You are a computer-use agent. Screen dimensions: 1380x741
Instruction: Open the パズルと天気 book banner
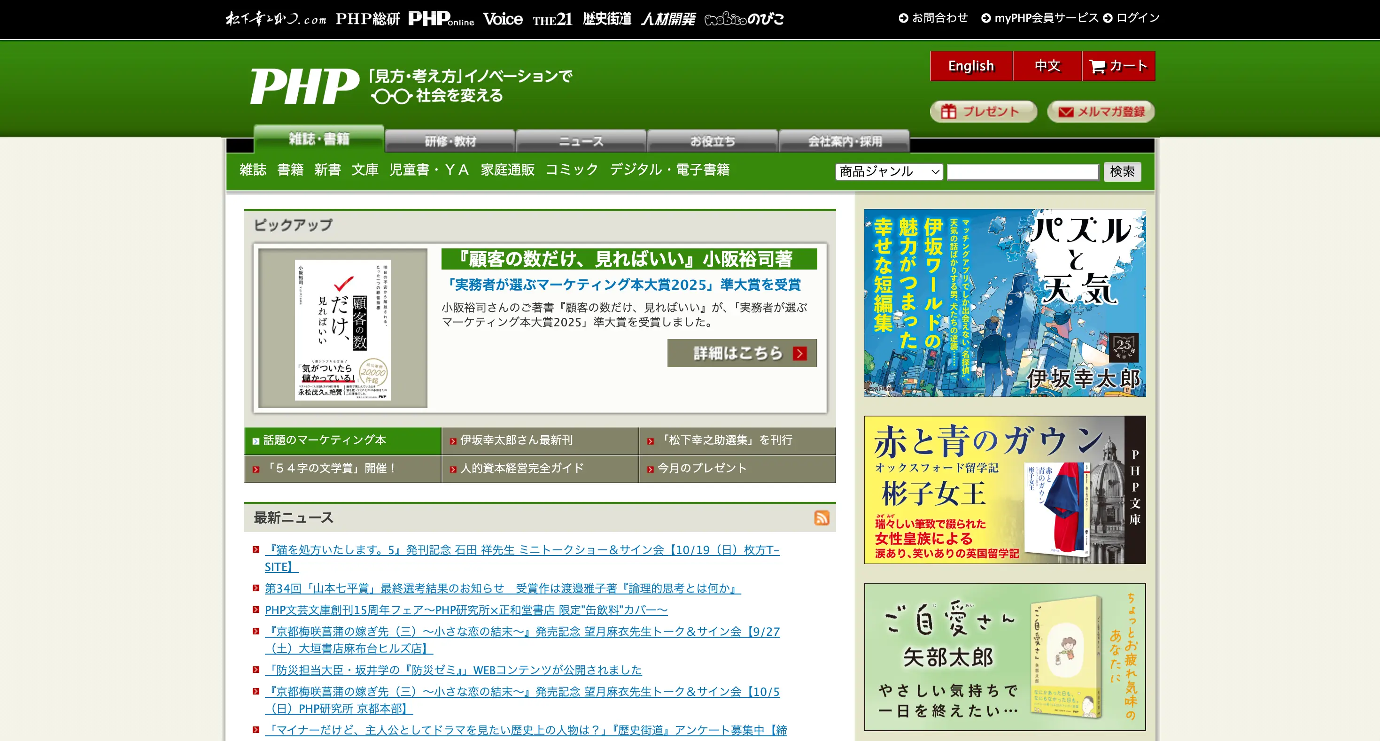click(x=1004, y=302)
